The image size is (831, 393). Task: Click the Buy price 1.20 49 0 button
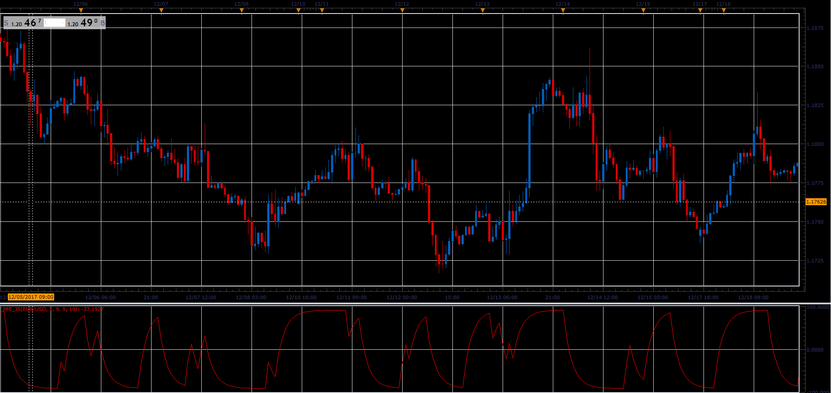(86, 23)
